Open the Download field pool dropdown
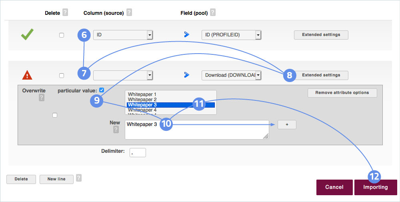Image resolution: width=400 pixels, height=202 pixels. [x=231, y=75]
